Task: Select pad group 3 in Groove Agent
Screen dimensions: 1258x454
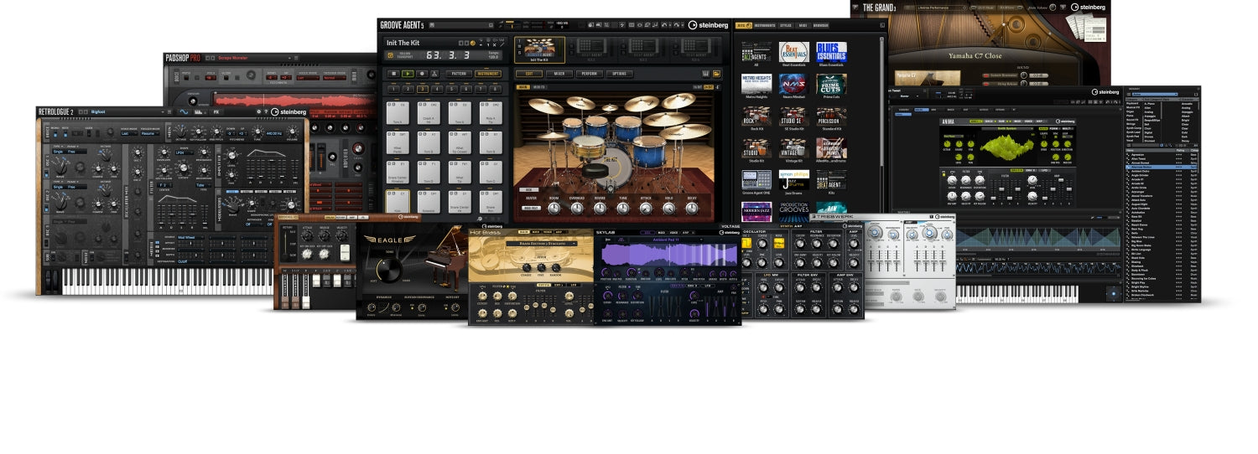Action: coord(424,88)
